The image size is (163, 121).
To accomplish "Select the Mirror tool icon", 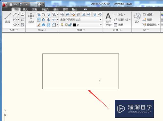I will (x=48, y=20).
